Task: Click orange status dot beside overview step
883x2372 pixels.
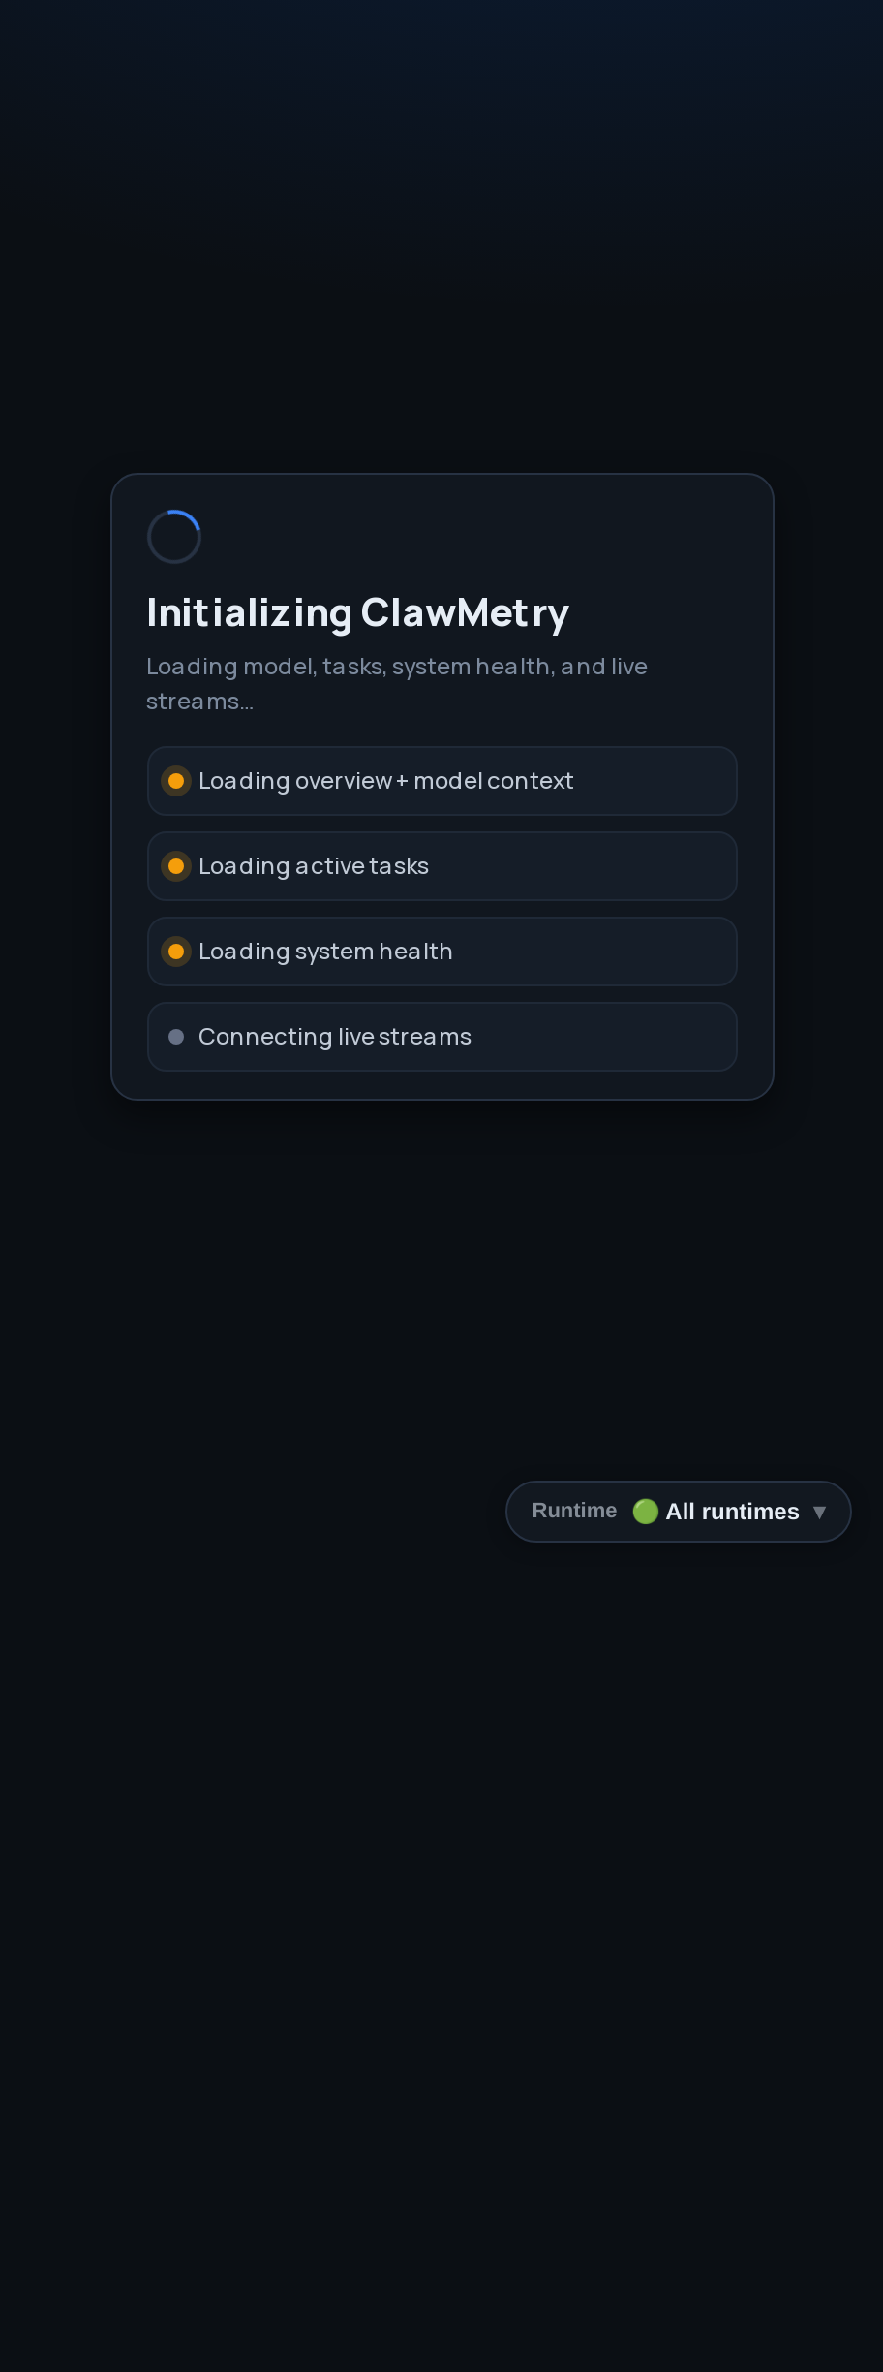Action: (x=176, y=781)
